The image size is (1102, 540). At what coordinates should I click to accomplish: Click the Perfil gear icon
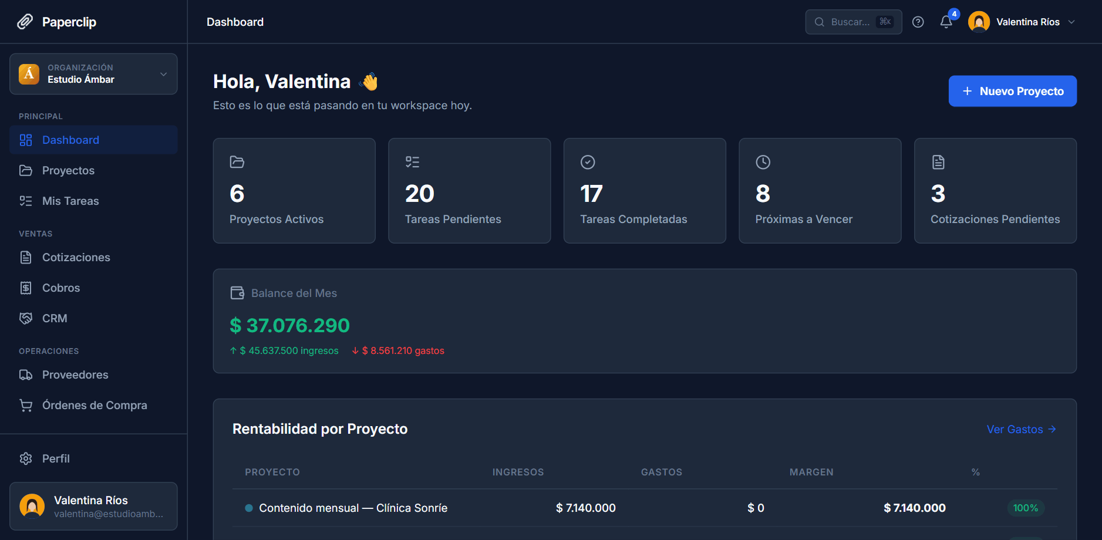coord(26,458)
